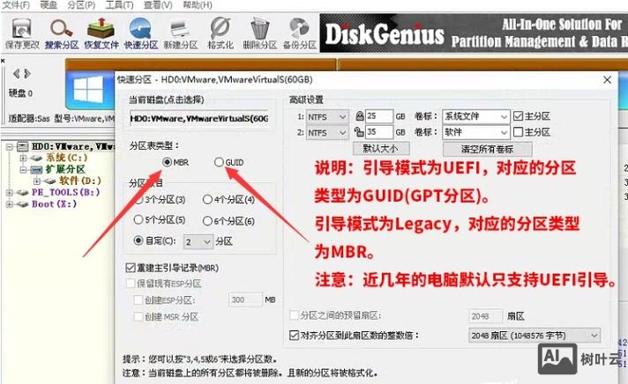Toggle 主分区 checkbox for partition 2
The image size is (628, 384).
[x=519, y=131]
